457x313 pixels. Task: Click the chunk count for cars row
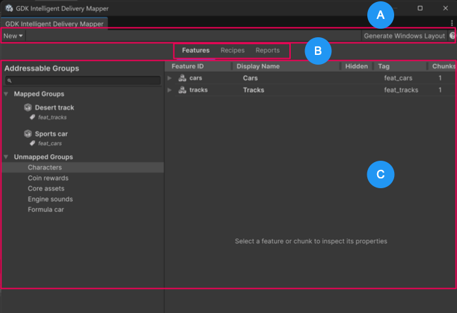440,78
